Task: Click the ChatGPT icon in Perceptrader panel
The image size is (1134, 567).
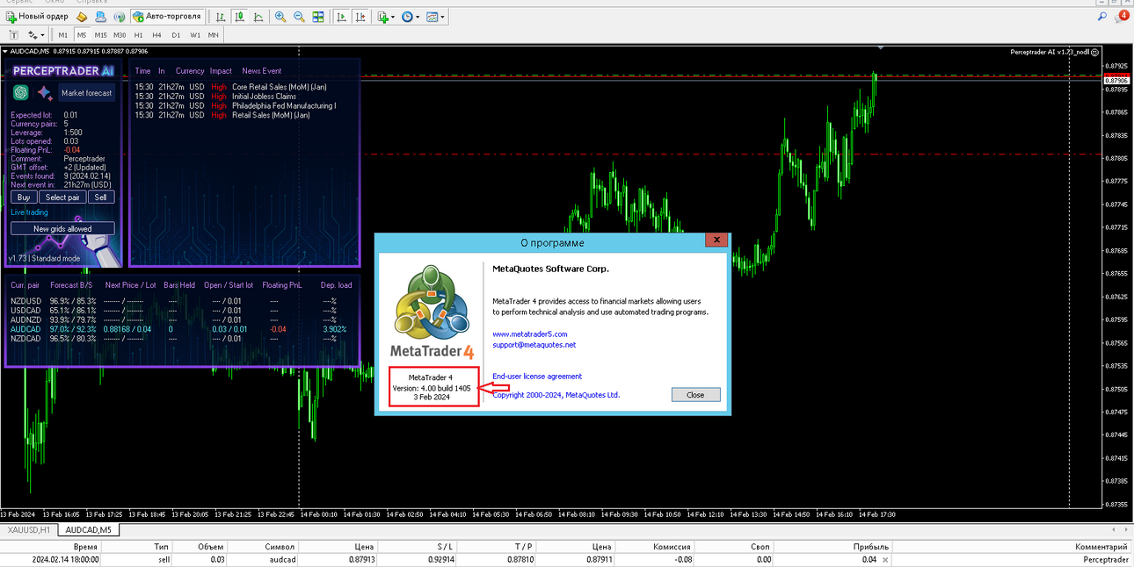Action: [21, 92]
